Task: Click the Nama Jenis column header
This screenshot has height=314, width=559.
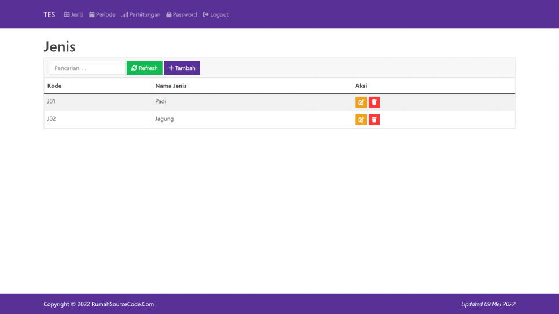Action: tap(171, 86)
